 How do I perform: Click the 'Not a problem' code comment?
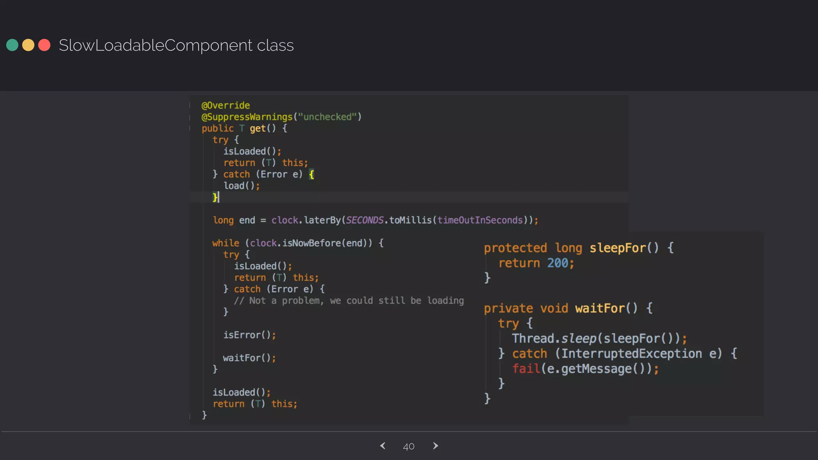coord(349,301)
